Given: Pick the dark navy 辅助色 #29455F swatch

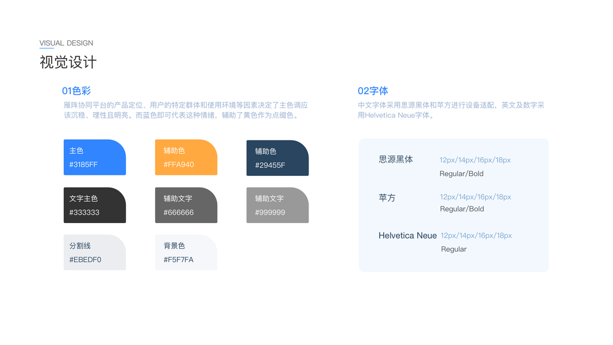Looking at the screenshot, I should [277, 158].
